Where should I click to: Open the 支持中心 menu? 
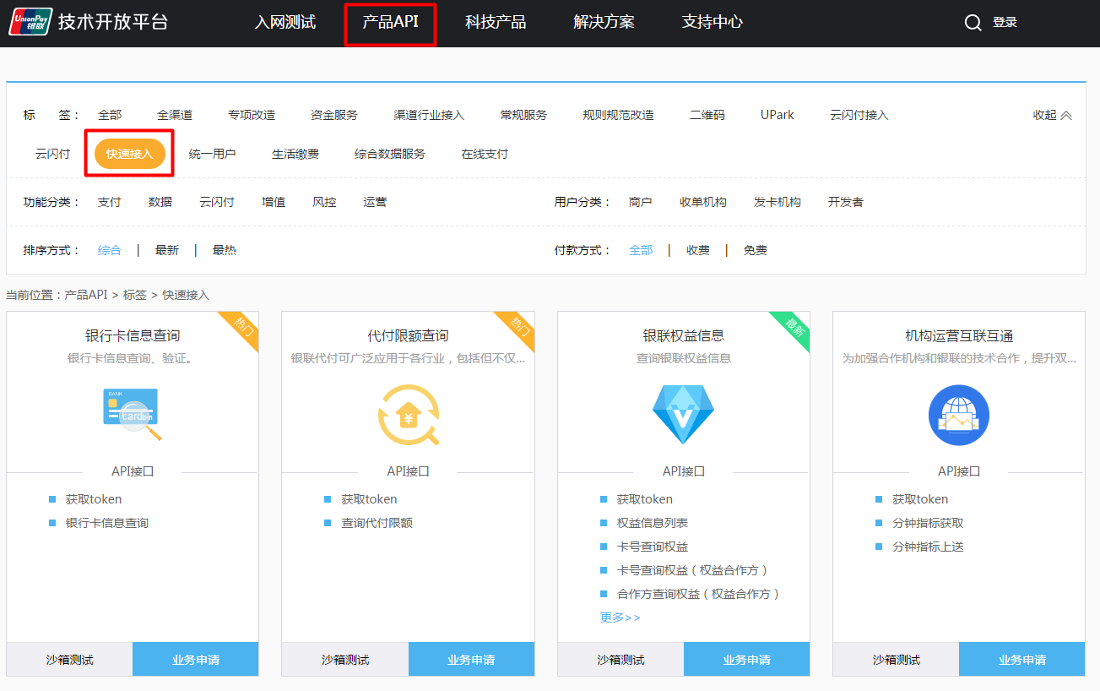coord(712,23)
